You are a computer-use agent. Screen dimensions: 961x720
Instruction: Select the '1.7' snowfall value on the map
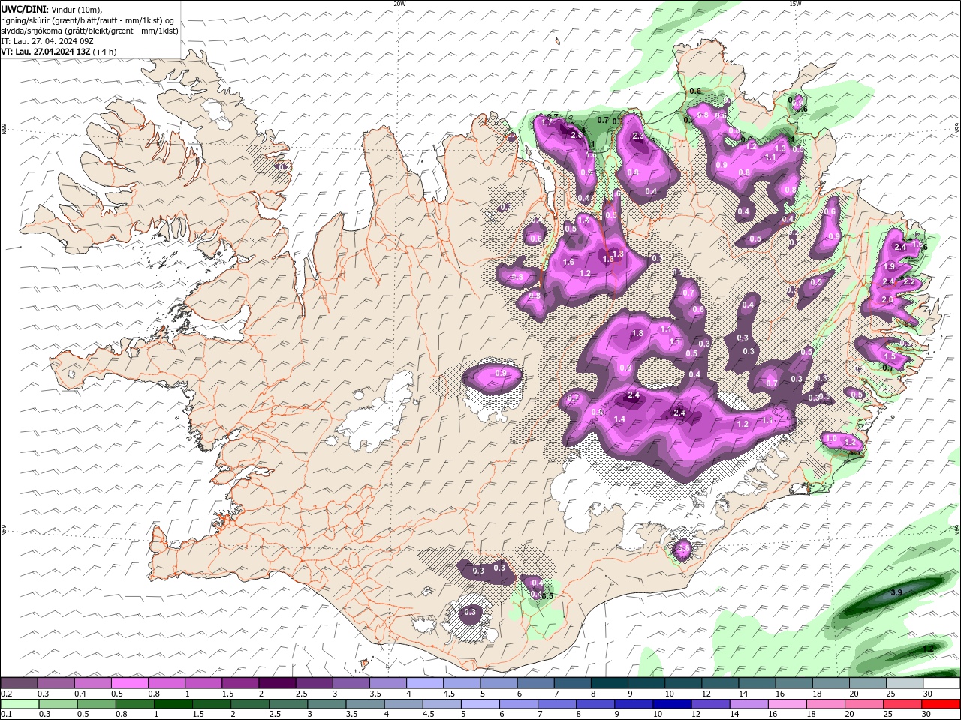547,122
